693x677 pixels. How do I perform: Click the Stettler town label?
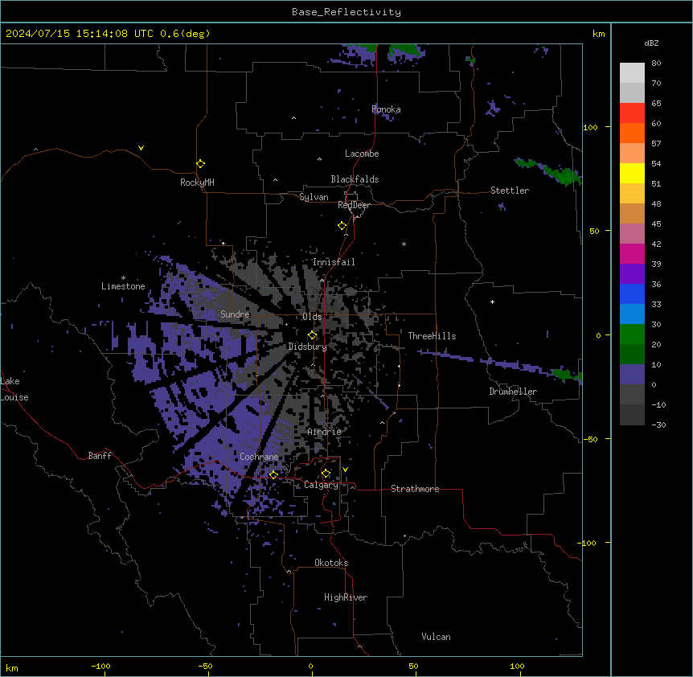pyautogui.click(x=510, y=191)
